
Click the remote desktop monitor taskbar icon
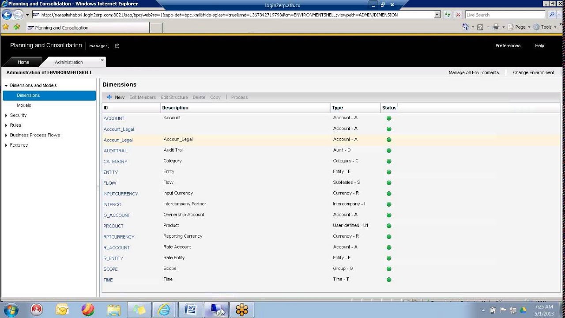(x=216, y=310)
